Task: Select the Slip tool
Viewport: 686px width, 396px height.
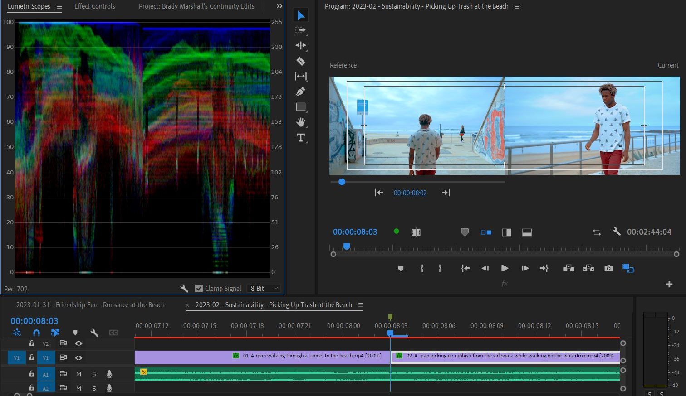Action: pos(301,77)
